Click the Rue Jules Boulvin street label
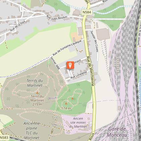This screenshot has height=141, width=141. click(57, 18)
